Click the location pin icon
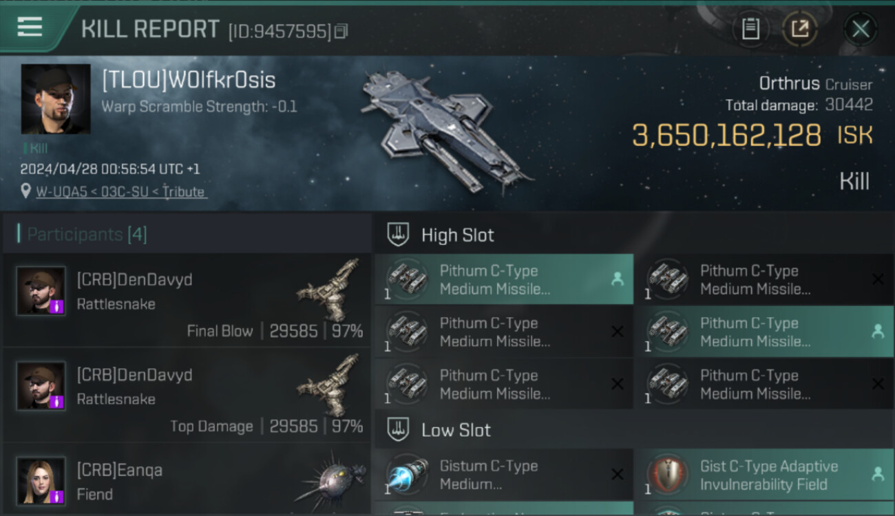 pyautogui.click(x=26, y=192)
